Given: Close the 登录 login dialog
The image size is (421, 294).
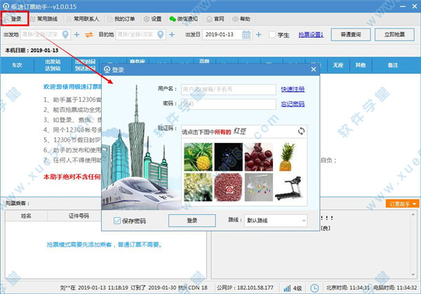Looking at the screenshot, I should (313, 69).
